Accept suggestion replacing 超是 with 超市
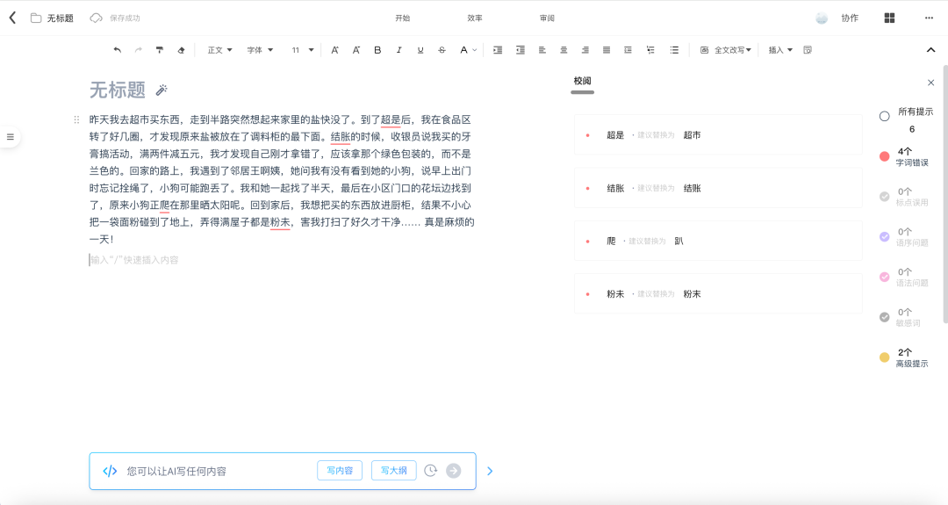Screen dimensions: 948x505 click(718, 135)
